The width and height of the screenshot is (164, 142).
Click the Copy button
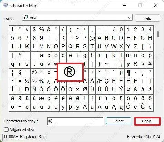click(x=147, y=121)
